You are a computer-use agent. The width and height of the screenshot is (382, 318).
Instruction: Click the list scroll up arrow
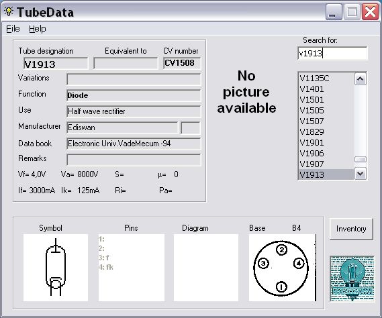(x=361, y=79)
